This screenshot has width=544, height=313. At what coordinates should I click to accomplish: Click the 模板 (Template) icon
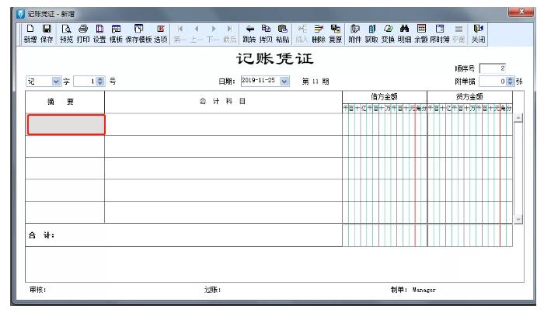117,33
